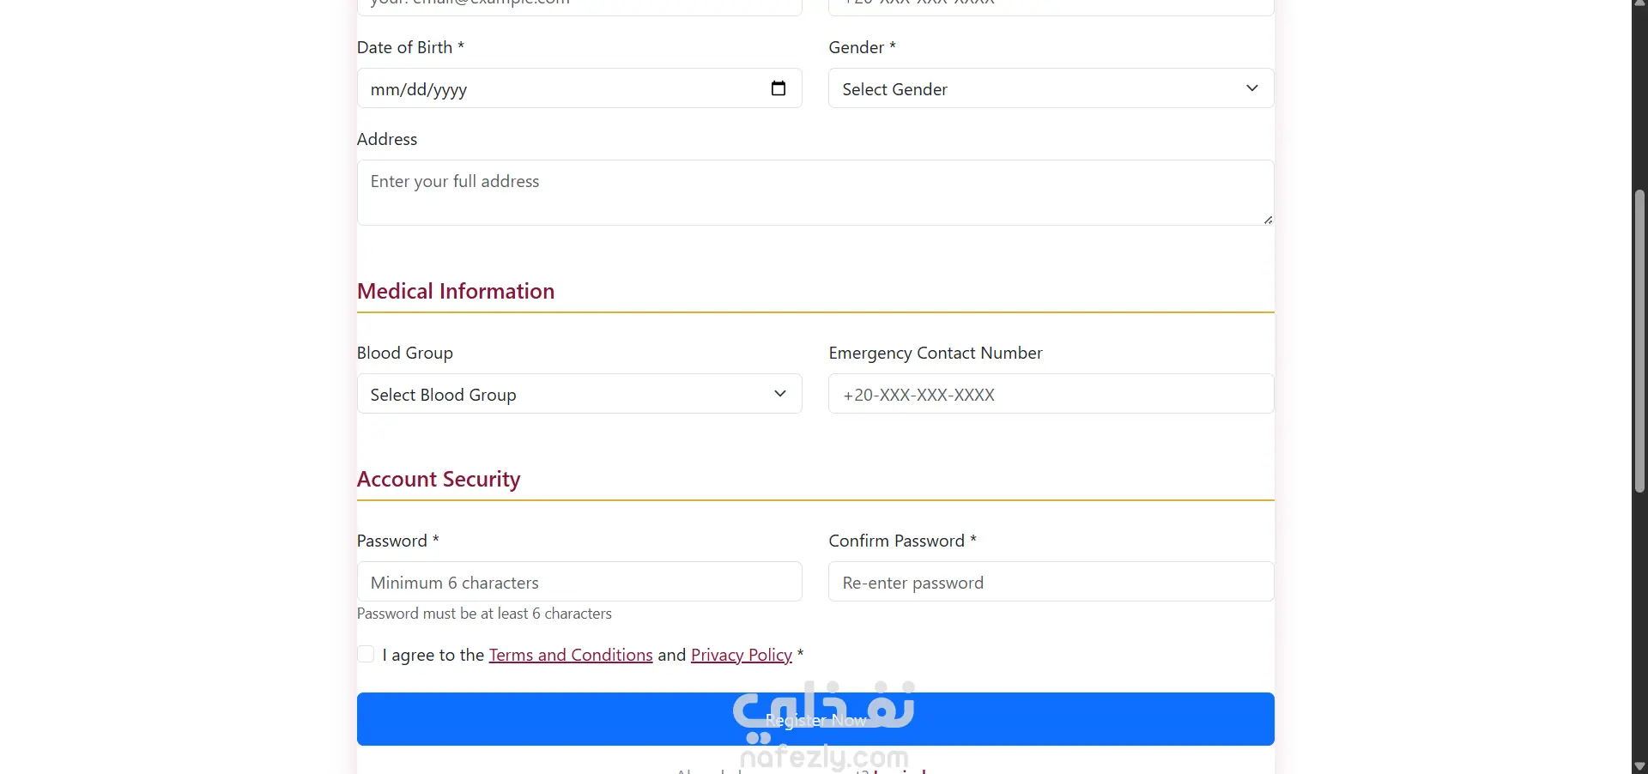Click the Blood Group dropdown chevron arrow
The image size is (1648, 774).
pos(780,394)
